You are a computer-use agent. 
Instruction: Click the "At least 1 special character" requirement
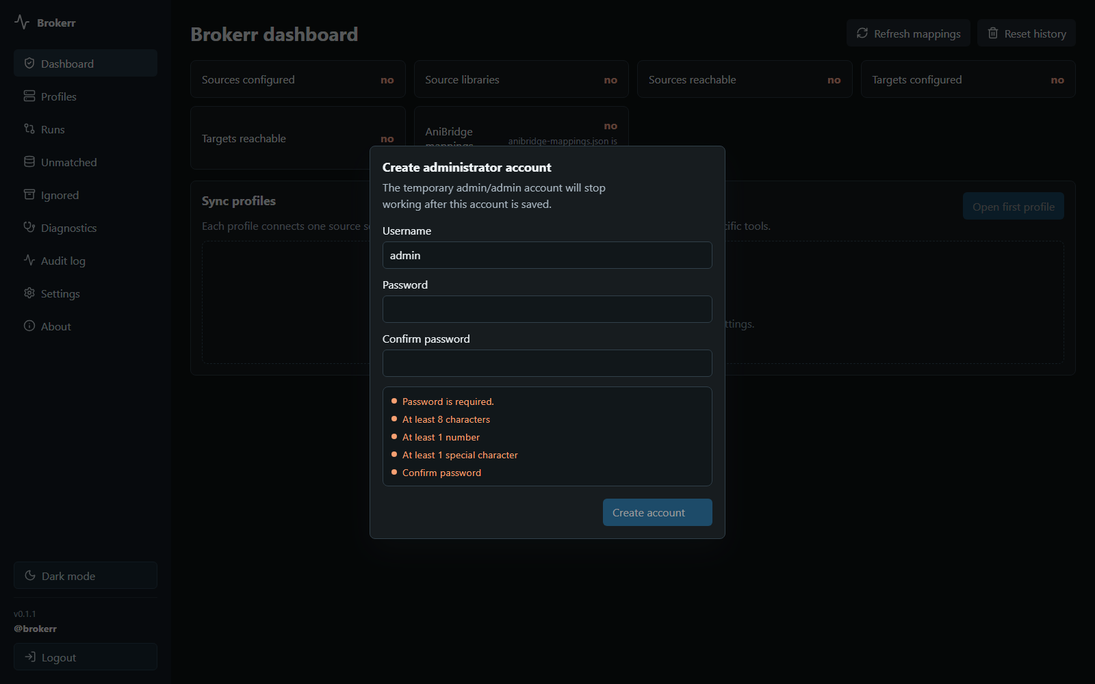click(460, 455)
